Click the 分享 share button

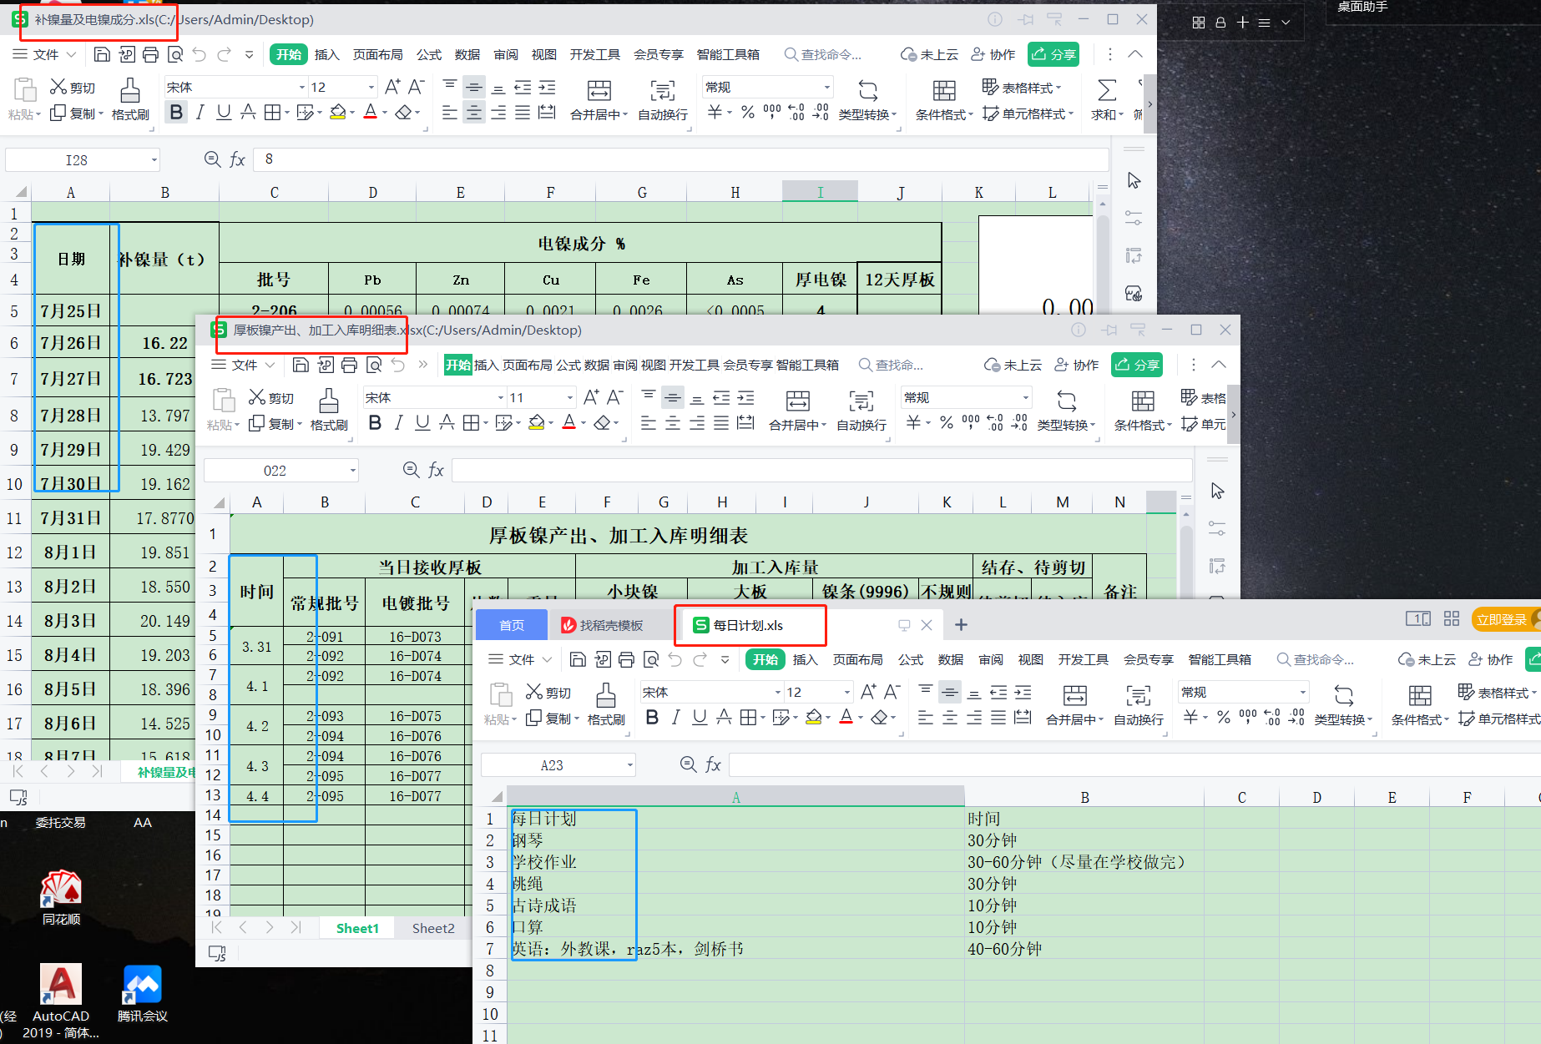[1053, 54]
